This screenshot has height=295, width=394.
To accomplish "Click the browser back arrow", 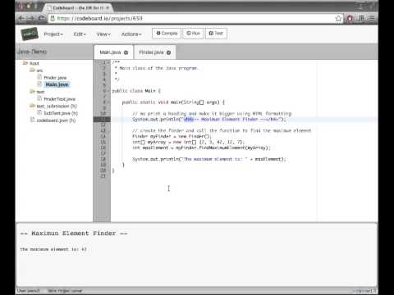I will 21,18.
